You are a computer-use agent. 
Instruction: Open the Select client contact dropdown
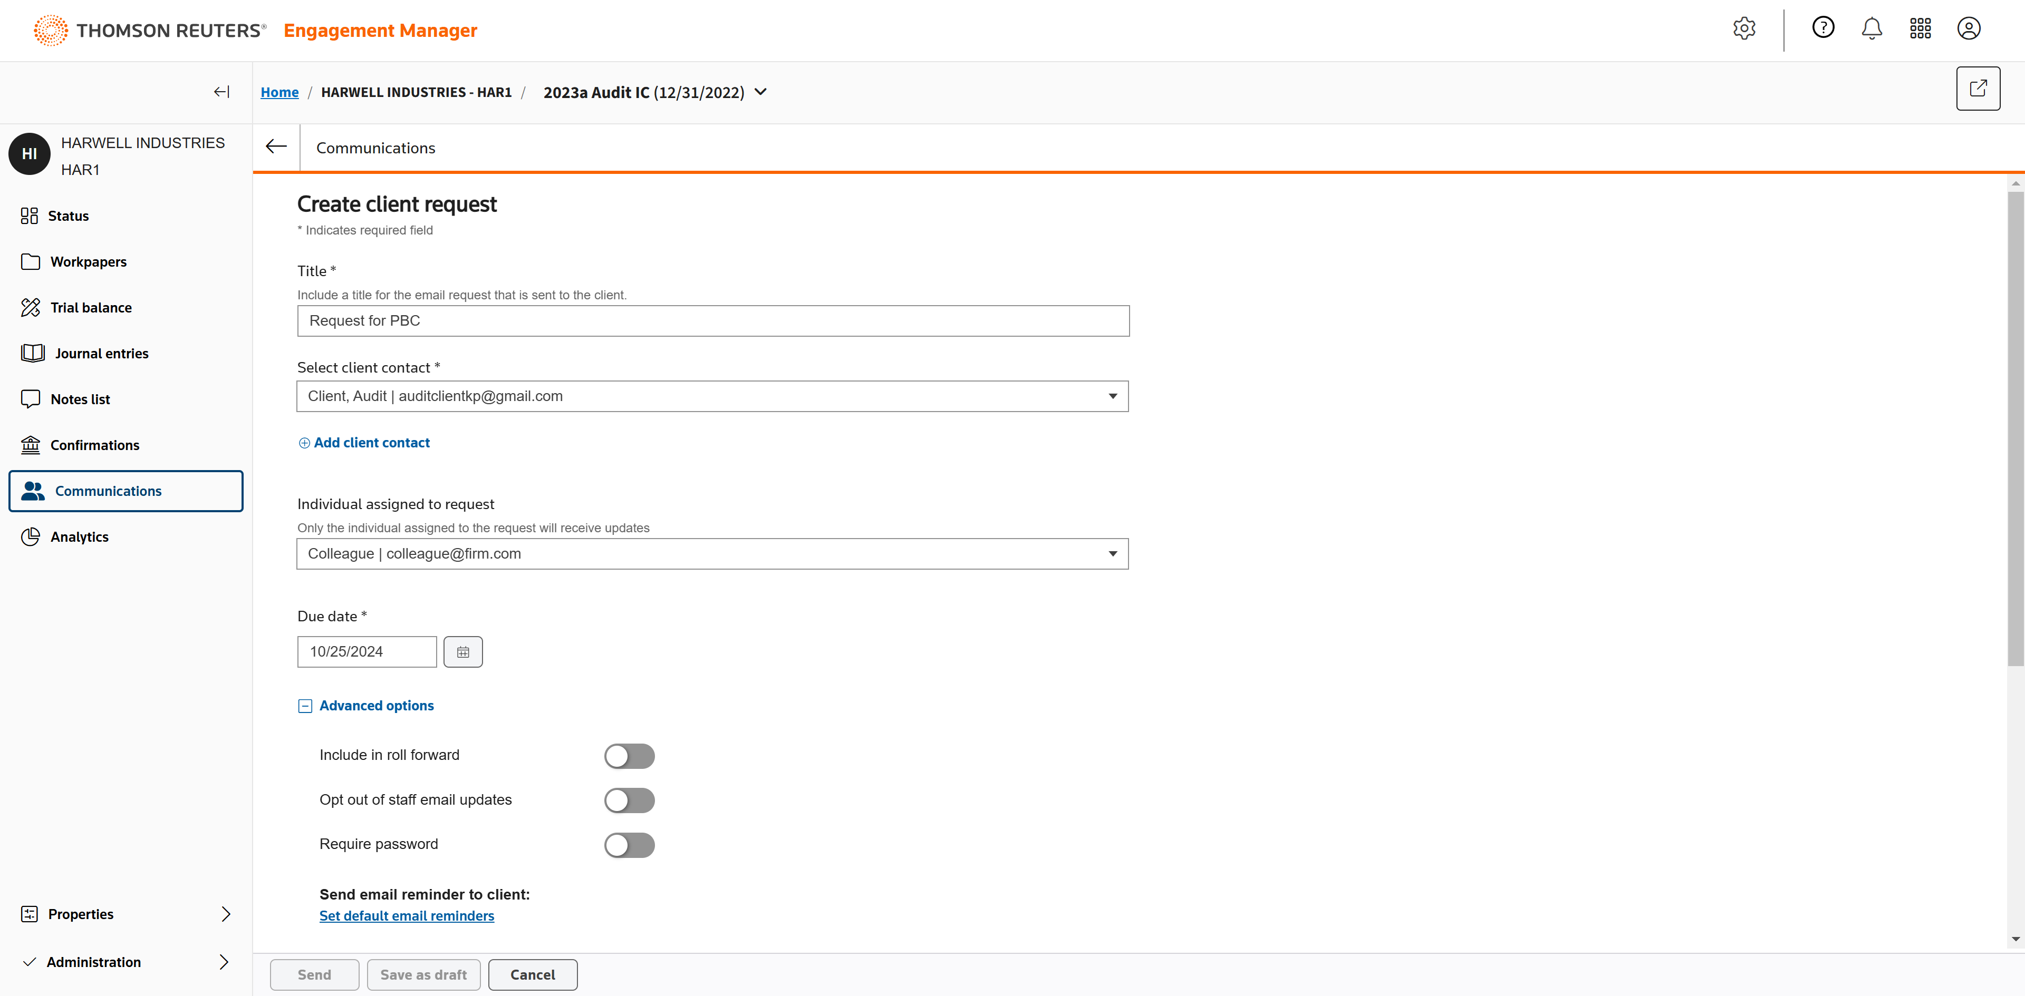pos(712,397)
